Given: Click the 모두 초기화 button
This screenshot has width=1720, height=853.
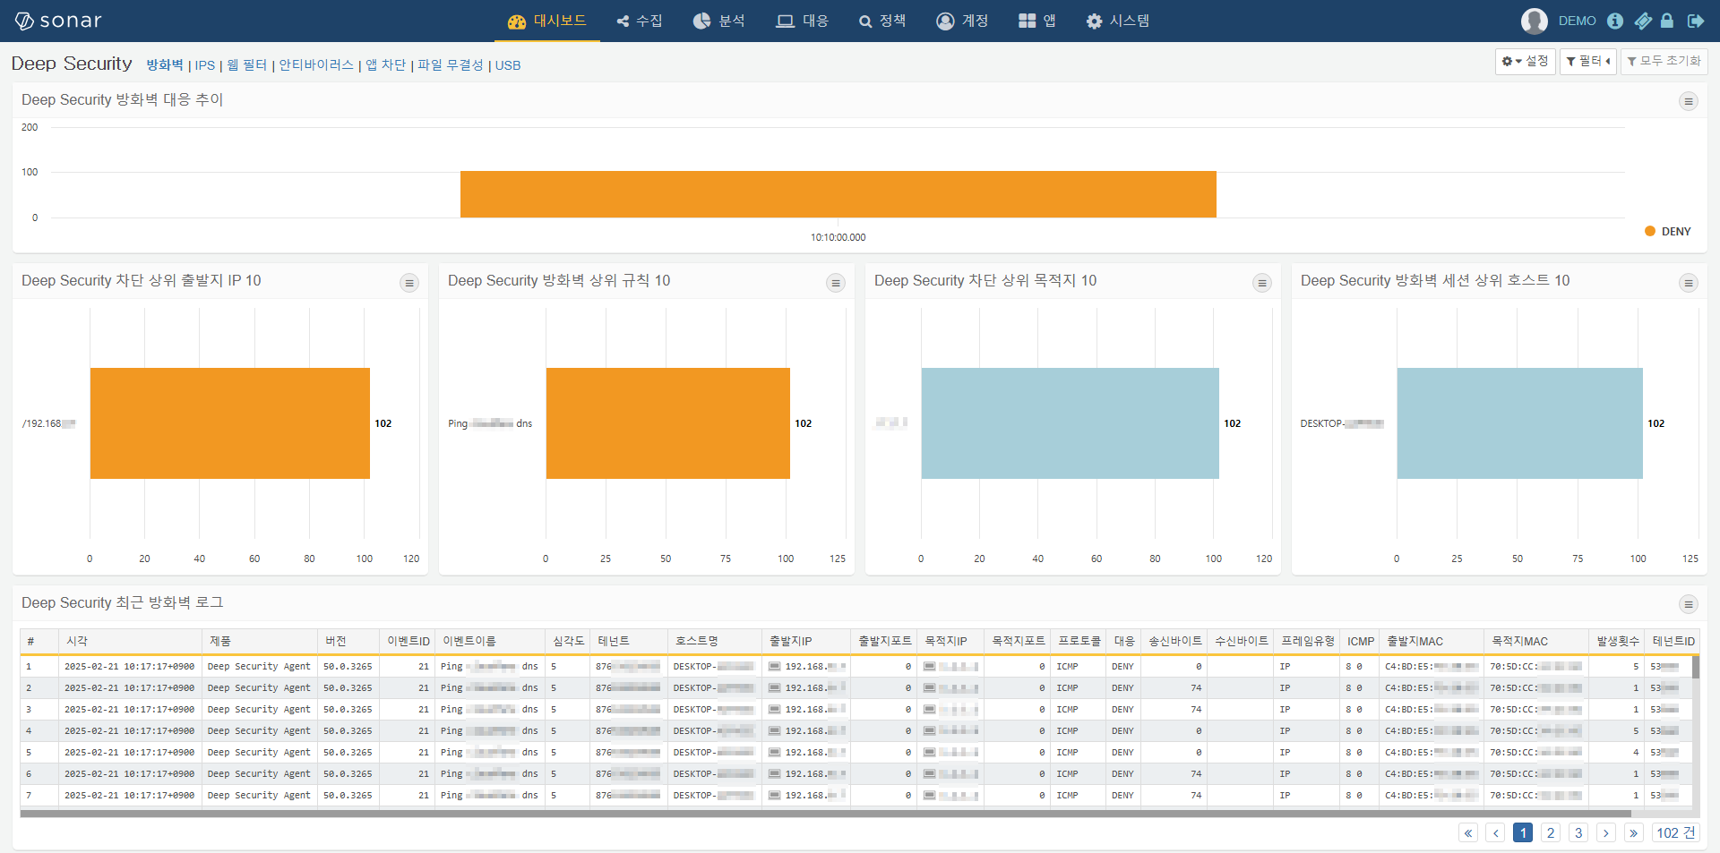Looking at the screenshot, I should 1664,62.
